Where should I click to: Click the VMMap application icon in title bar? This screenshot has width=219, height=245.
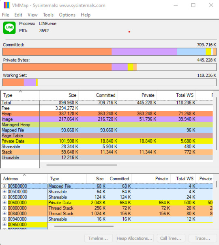point(6,5)
